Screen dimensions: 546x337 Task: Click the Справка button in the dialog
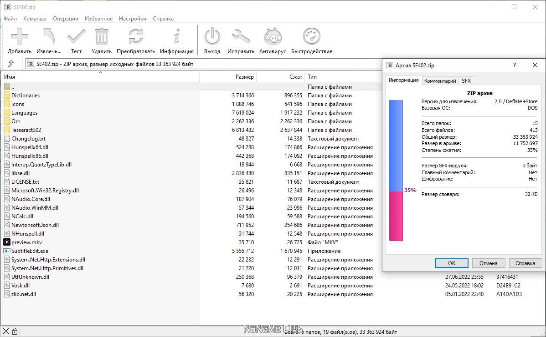(525, 263)
